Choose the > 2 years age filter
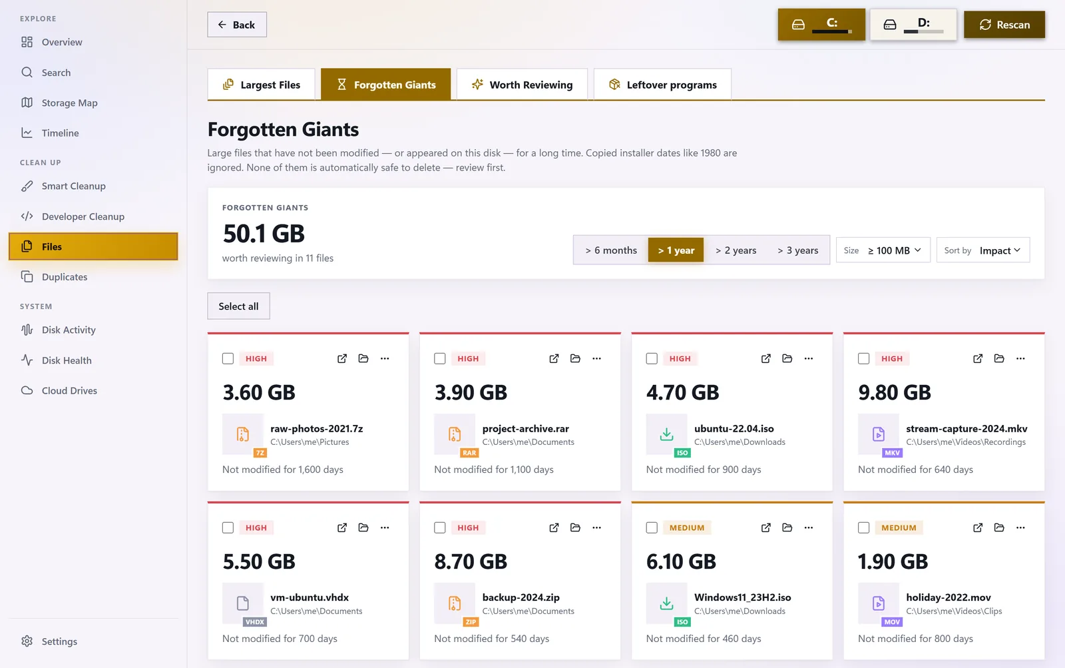This screenshot has width=1065, height=668. click(x=736, y=250)
